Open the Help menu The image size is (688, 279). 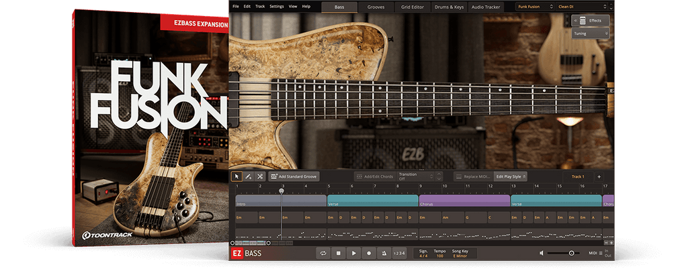[306, 7]
